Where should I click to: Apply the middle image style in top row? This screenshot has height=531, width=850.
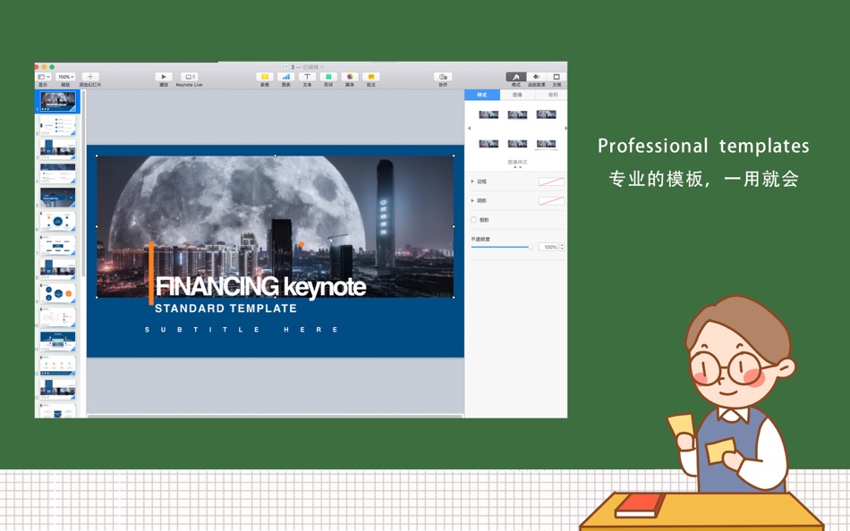pyautogui.click(x=517, y=114)
